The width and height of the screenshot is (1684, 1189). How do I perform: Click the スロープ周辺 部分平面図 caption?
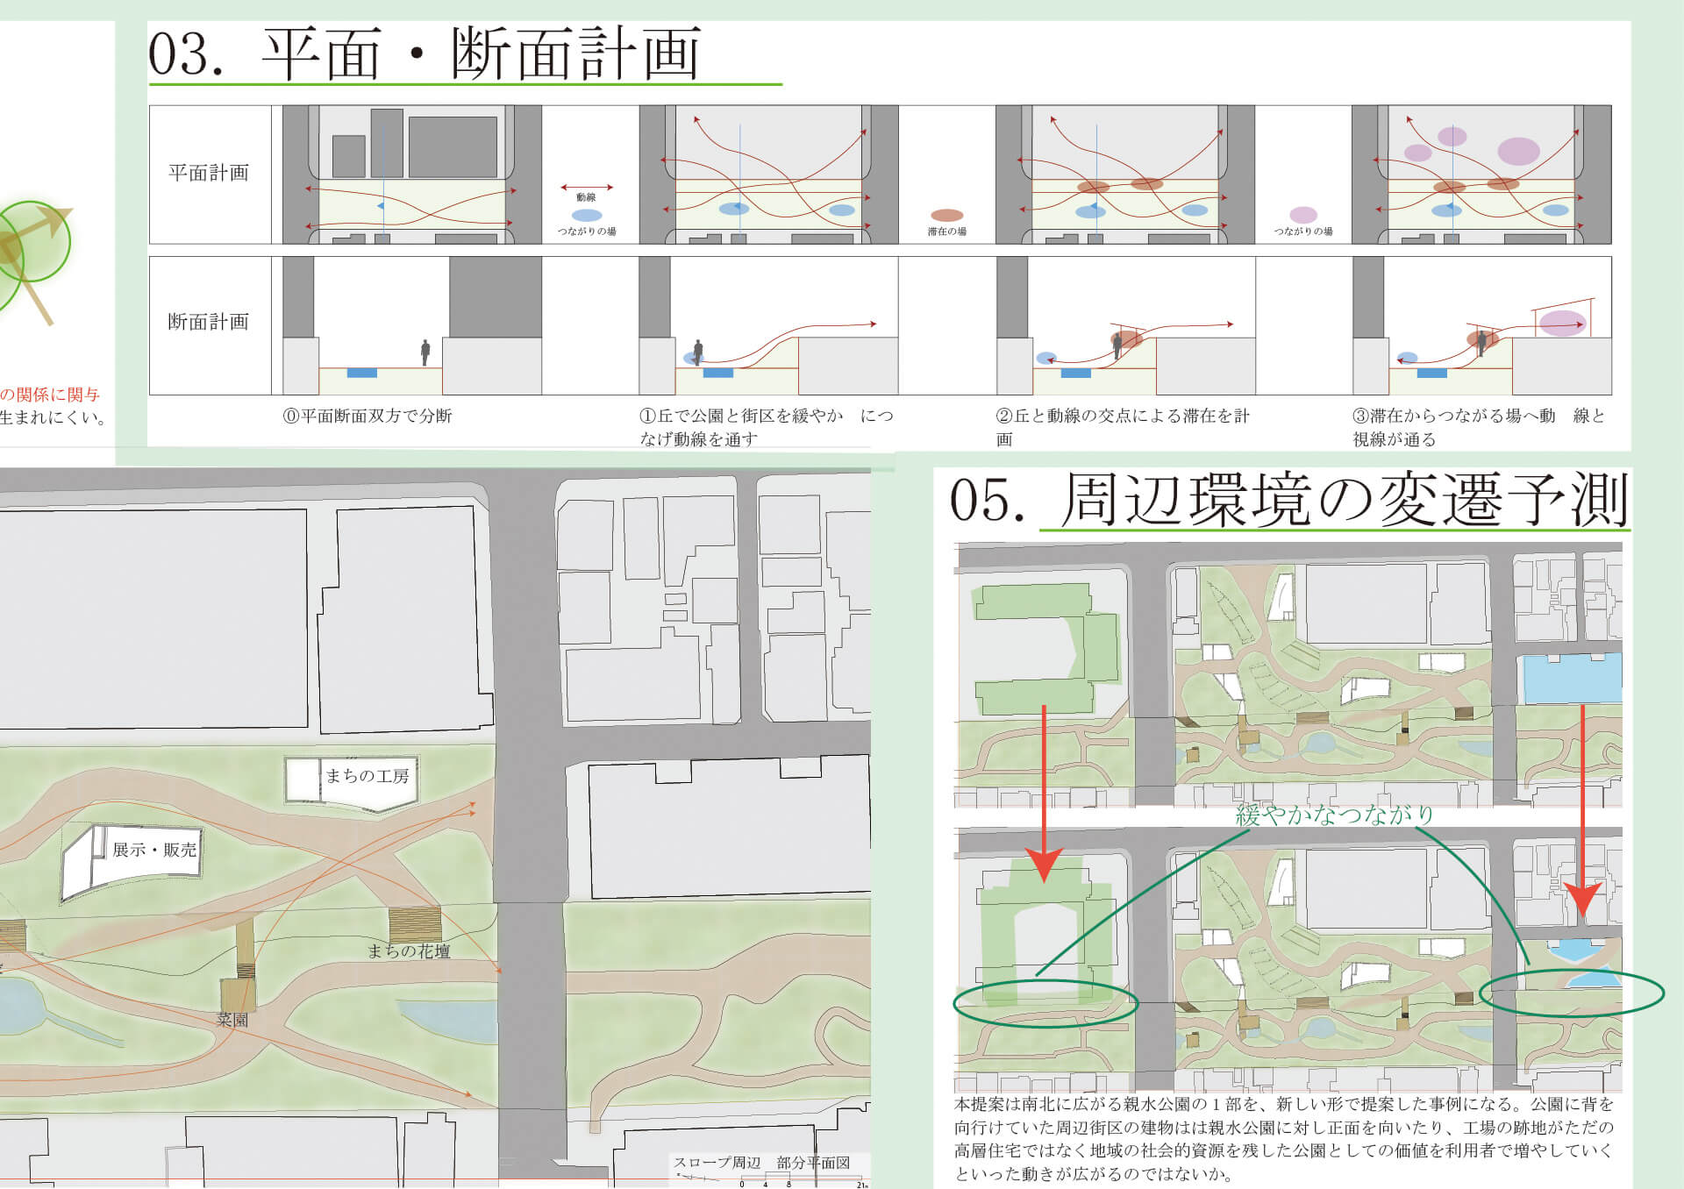coord(761,1163)
